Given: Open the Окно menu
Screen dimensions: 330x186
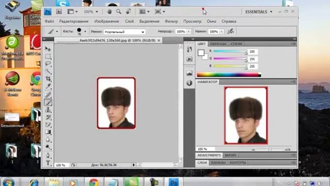Looking at the screenshot, I should pyautogui.click(x=211, y=22).
